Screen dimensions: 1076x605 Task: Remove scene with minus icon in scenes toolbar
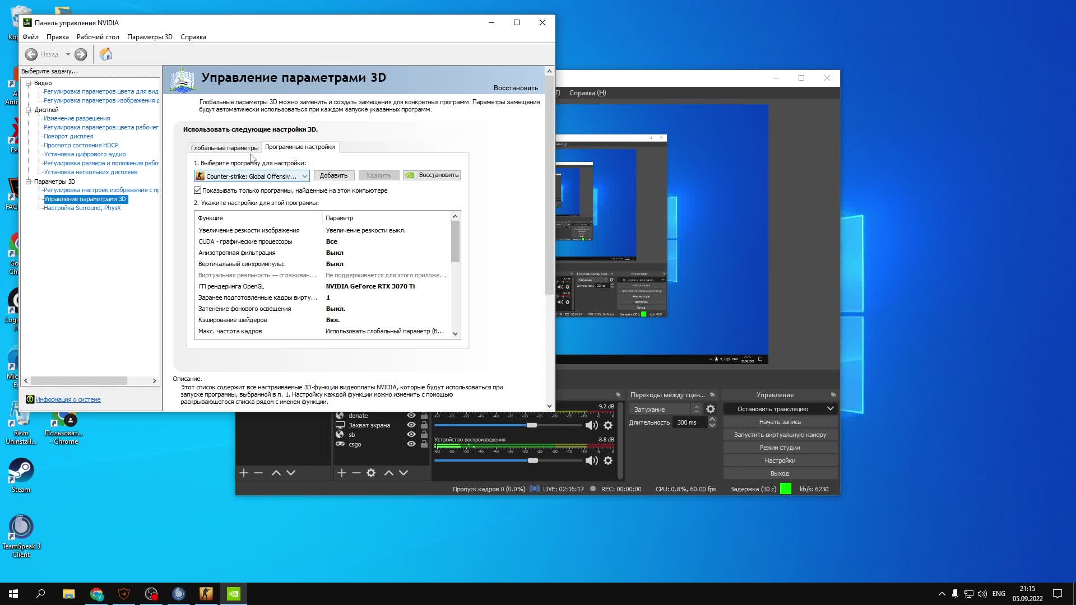coord(258,473)
